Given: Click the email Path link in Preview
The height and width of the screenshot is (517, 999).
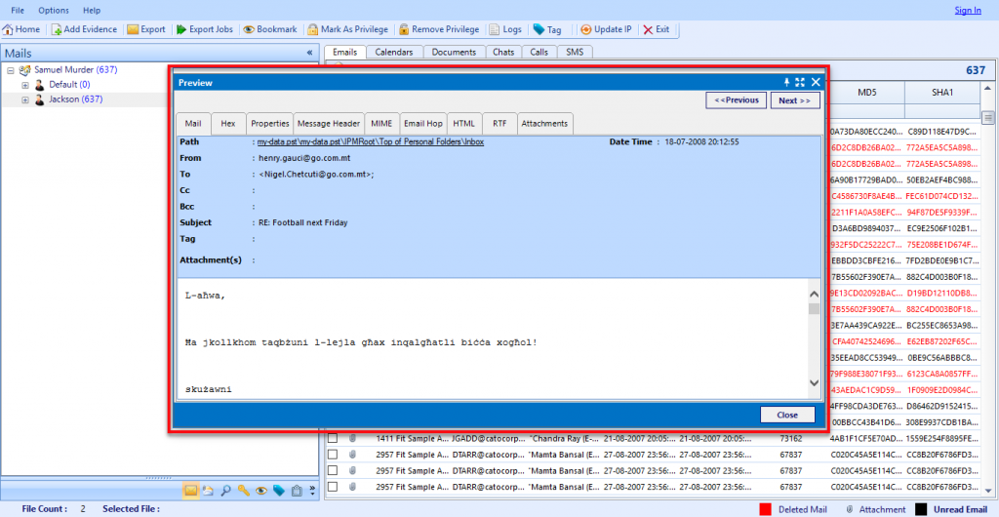Looking at the screenshot, I should pyautogui.click(x=370, y=142).
